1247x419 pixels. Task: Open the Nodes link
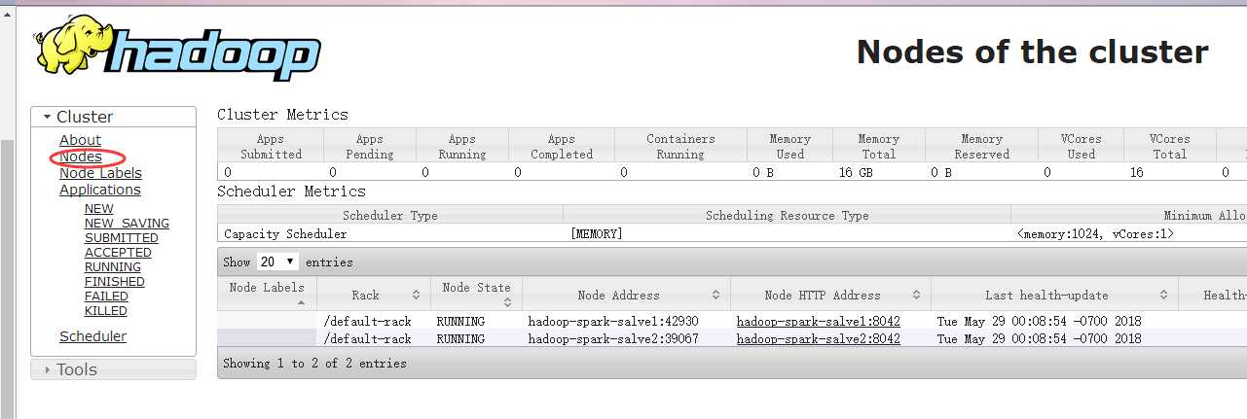(80, 157)
